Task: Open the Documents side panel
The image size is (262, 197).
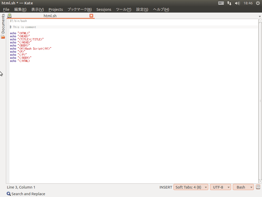Action: click(3, 23)
